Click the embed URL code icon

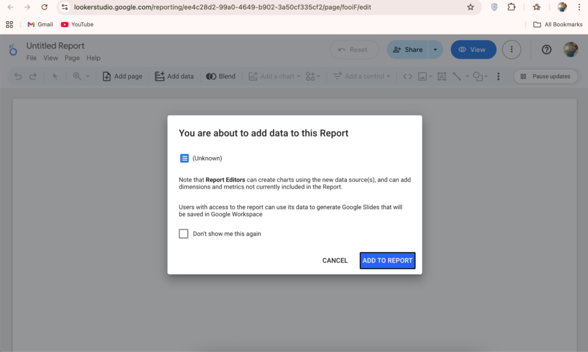pos(407,76)
